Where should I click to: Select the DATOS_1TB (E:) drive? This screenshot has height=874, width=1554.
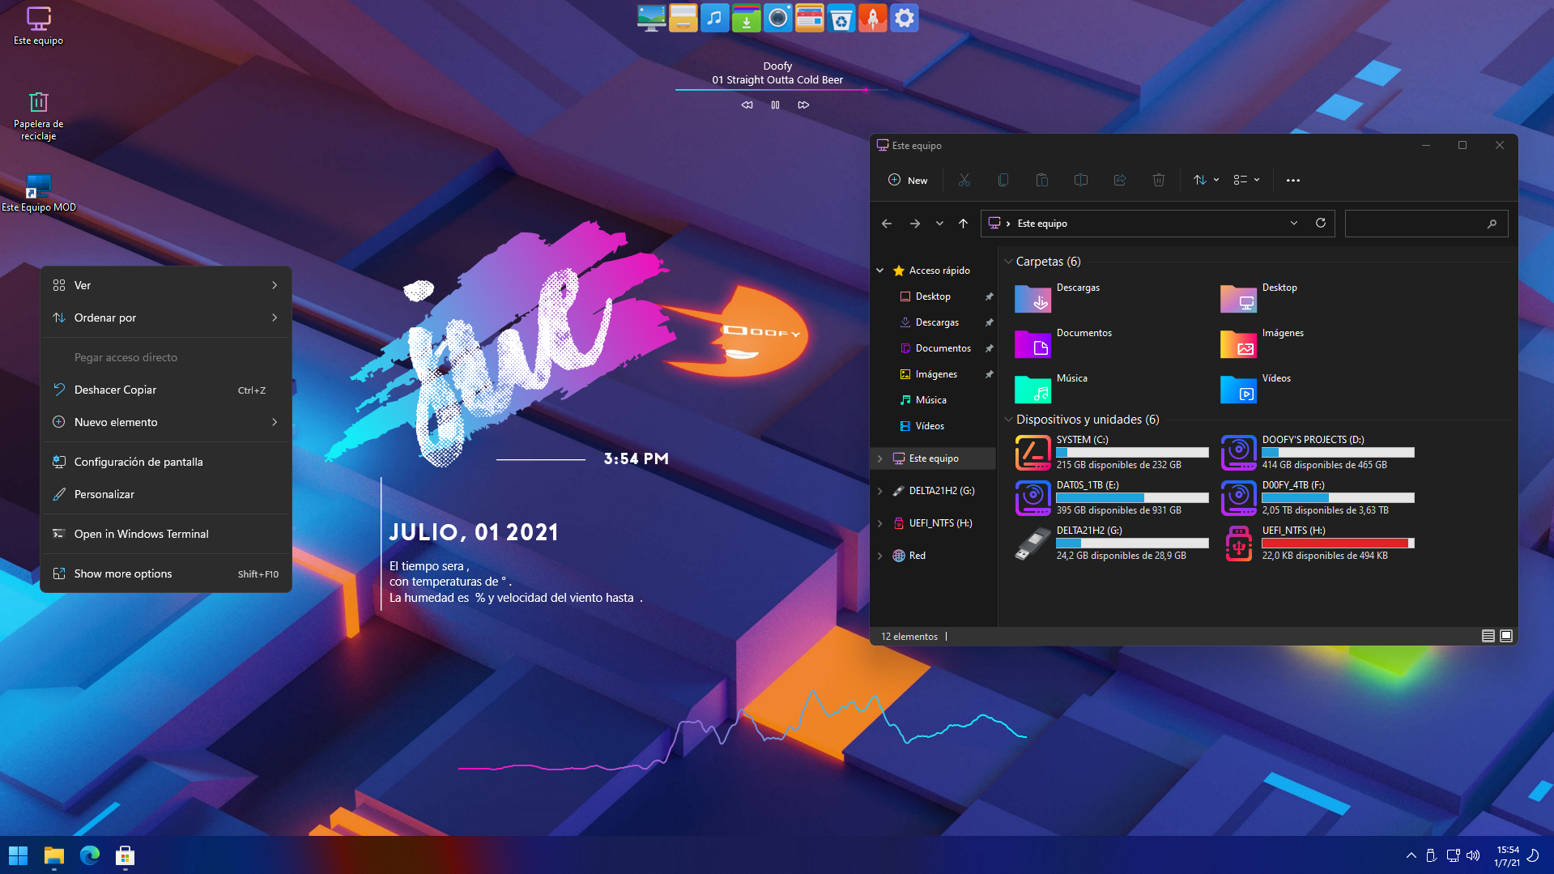[x=1111, y=497]
